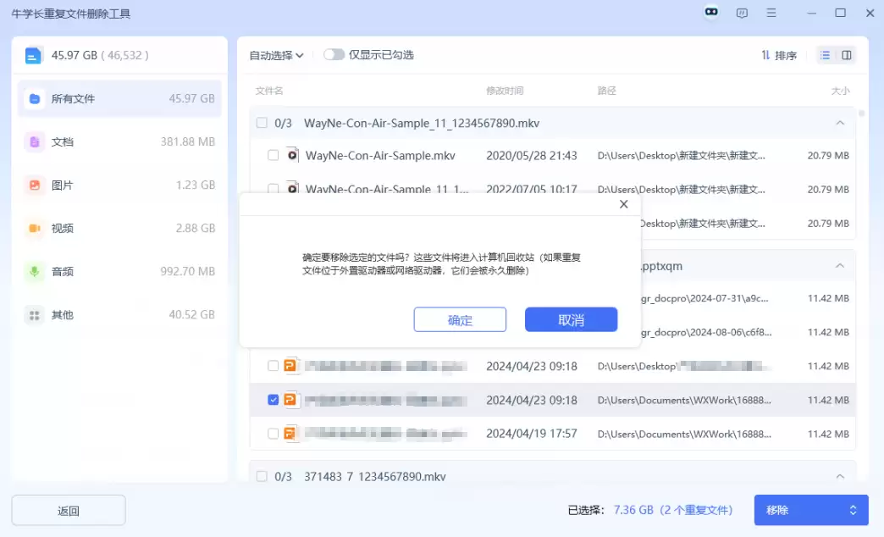Check the 371483_7_1234567890.mkv group checkbox
This screenshot has width=884, height=537.
pos(262,476)
